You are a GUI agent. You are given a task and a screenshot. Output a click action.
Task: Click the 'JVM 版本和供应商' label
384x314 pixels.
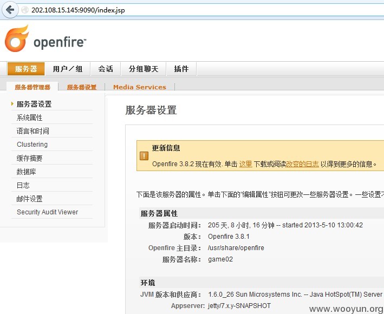pyautogui.click(x=171, y=295)
